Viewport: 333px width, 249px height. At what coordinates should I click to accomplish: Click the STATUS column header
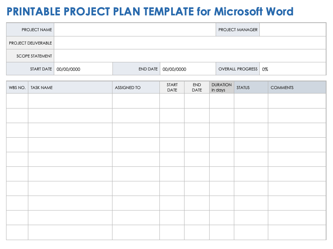(243, 87)
